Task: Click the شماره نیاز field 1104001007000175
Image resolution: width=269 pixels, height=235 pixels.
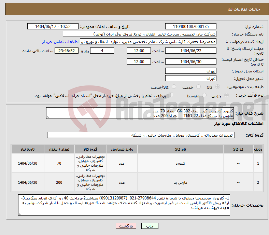Action: [190, 26]
